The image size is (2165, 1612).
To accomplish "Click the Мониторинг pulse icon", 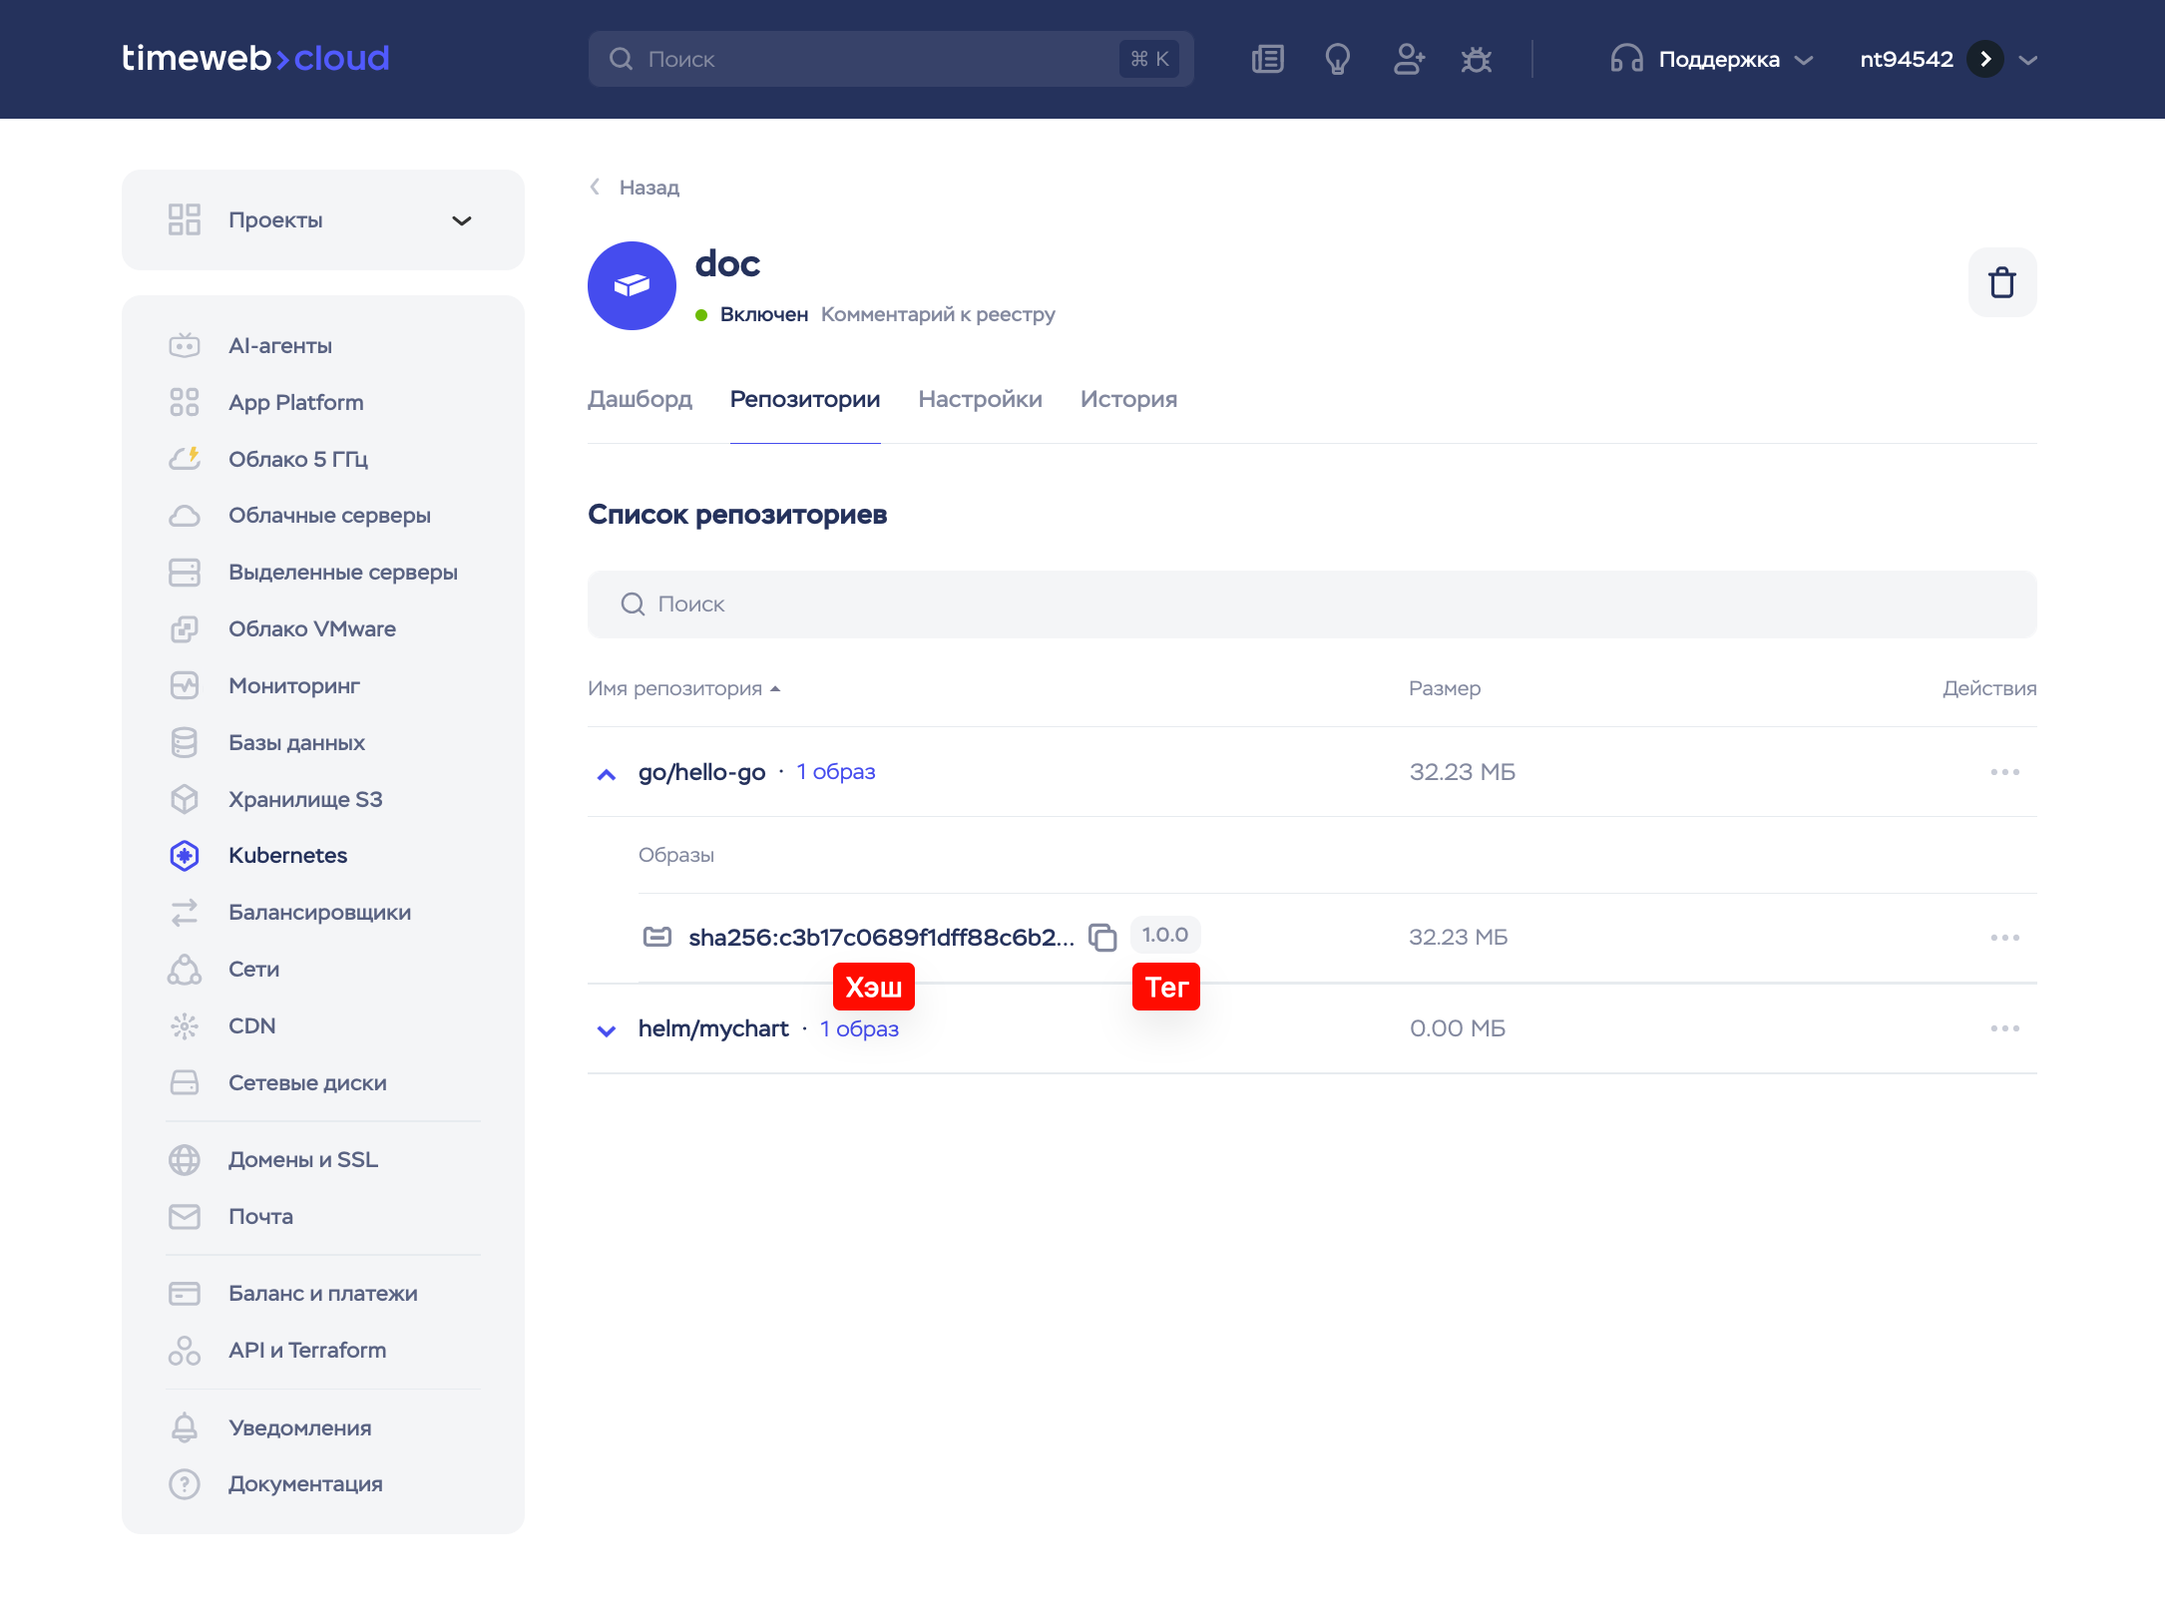I will [185, 685].
